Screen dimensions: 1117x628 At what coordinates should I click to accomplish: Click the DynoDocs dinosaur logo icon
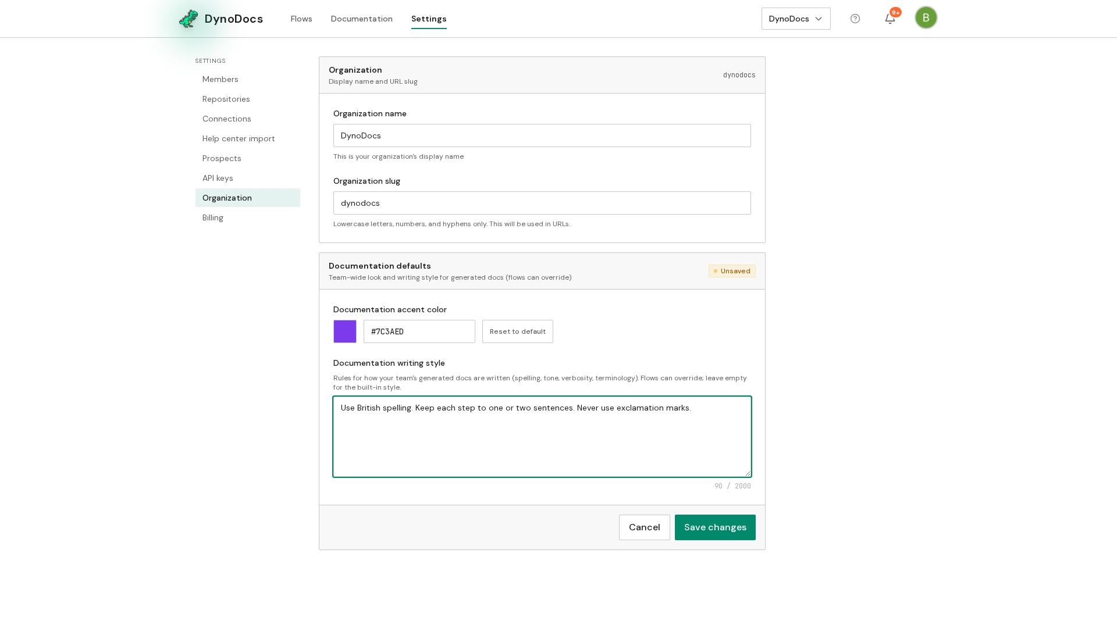tap(188, 19)
